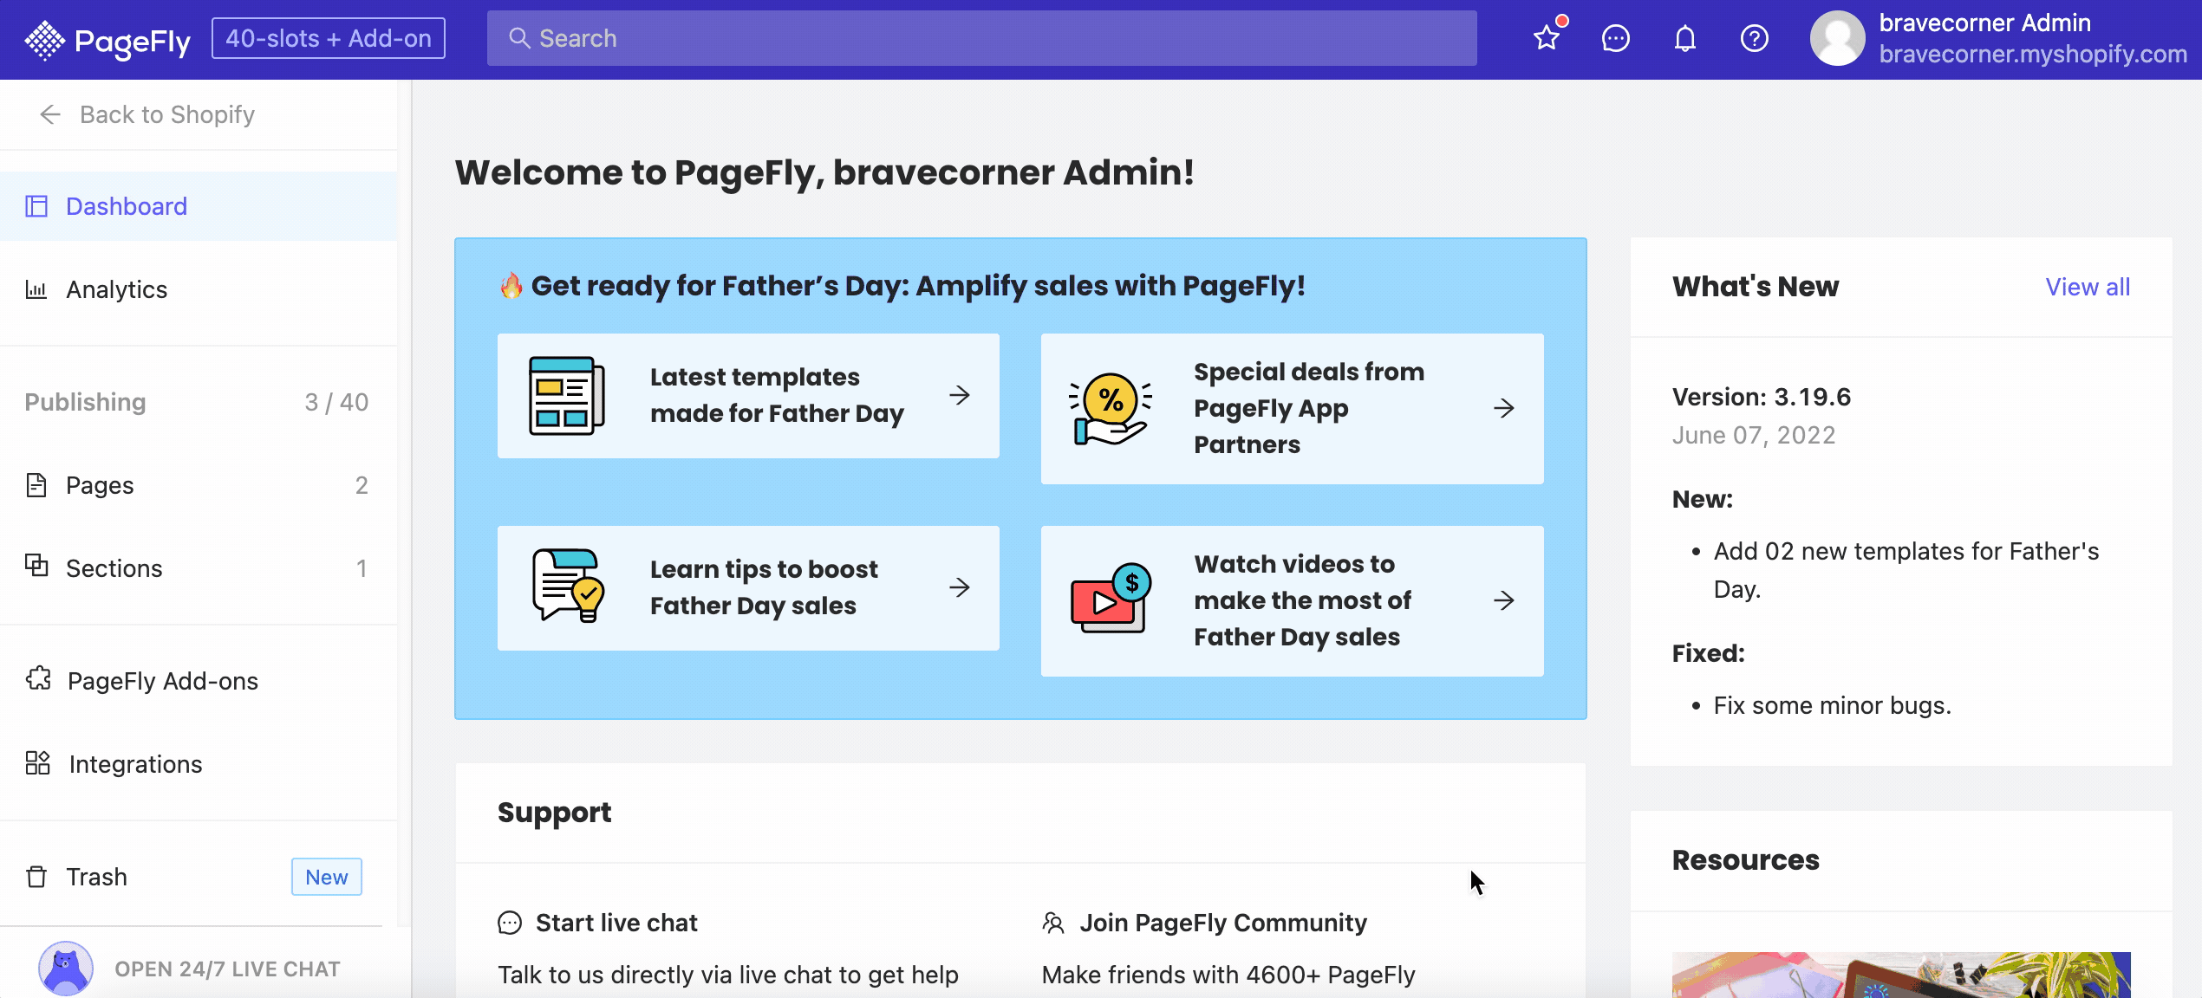Open the 40-slots + Add-on plan badge

coord(329,38)
